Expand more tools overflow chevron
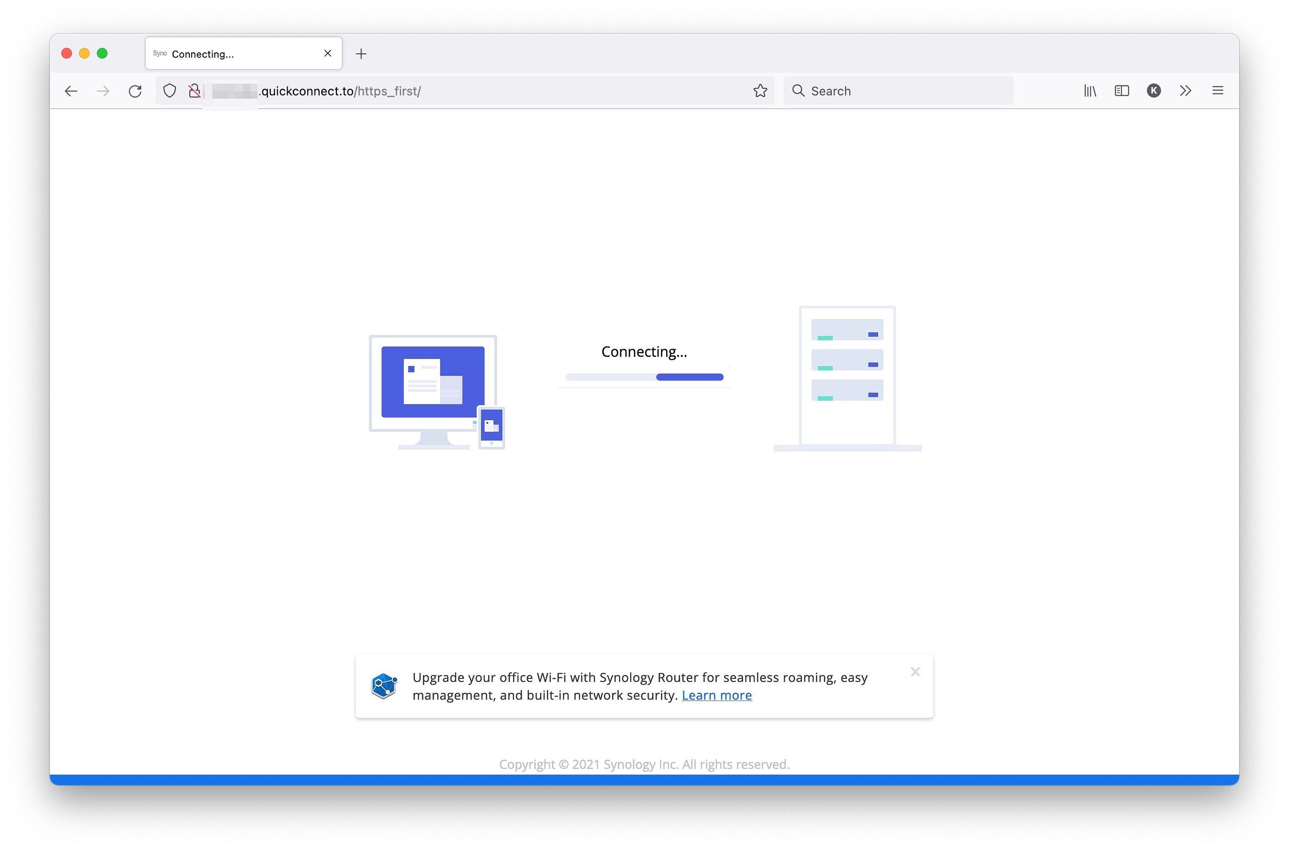This screenshot has width=1289, height=851. click(1185, 91)
